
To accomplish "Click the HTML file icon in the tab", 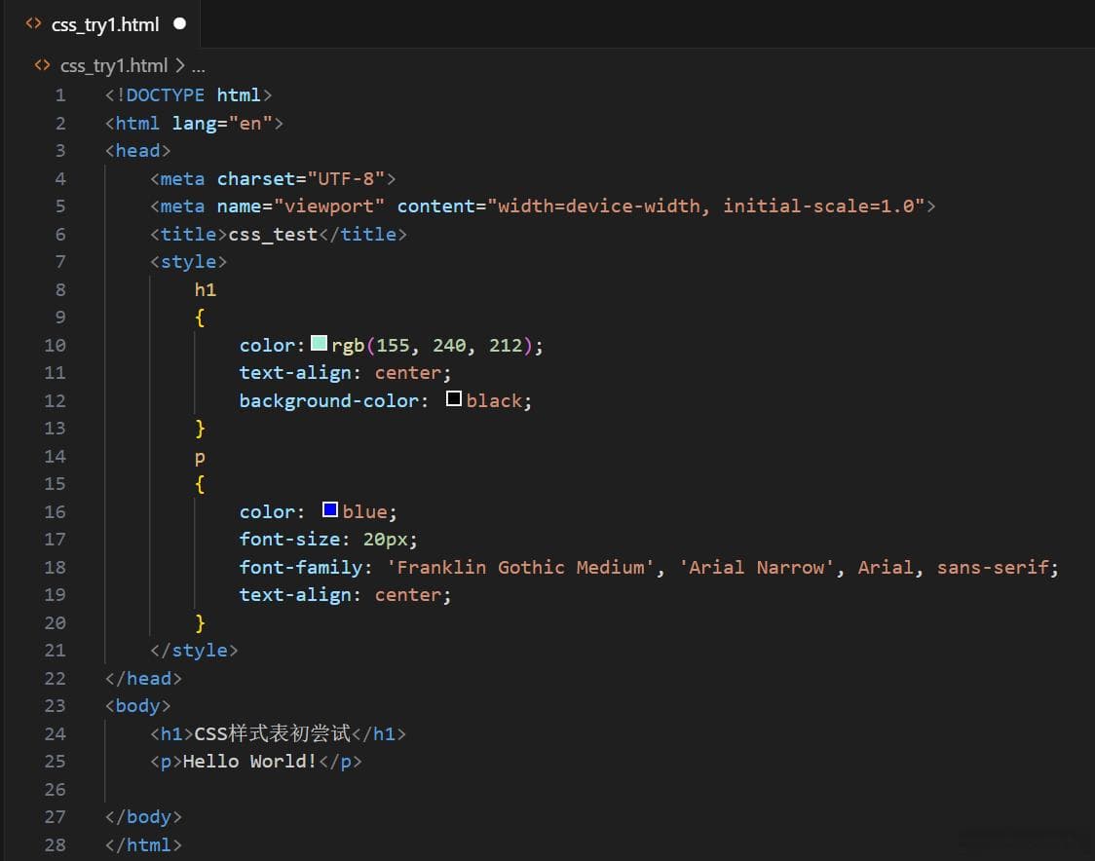I will point(33,23).
